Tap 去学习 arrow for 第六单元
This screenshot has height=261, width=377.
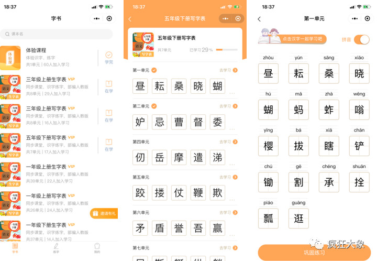pos(235,212)
